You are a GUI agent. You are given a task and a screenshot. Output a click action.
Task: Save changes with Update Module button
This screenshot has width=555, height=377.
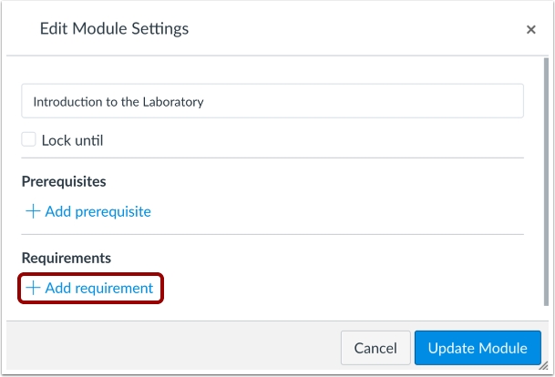click(478, 348)
